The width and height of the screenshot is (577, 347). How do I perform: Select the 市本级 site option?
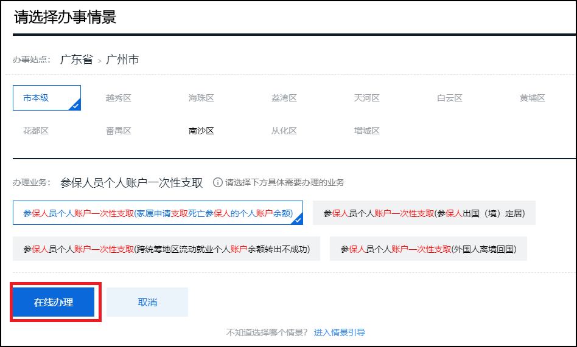(x=46, y=98)
